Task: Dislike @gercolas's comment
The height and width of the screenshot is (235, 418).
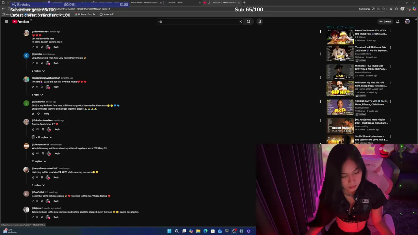Action: click(42, 63)
